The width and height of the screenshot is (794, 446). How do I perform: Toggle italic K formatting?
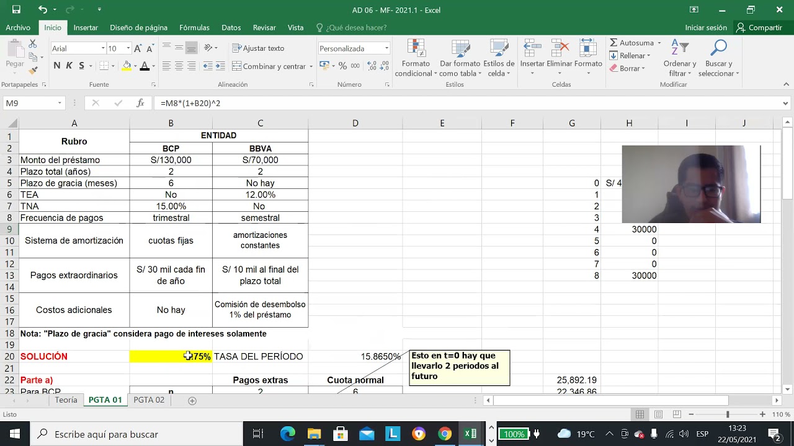pyautogui.click(x=69, y=66)
